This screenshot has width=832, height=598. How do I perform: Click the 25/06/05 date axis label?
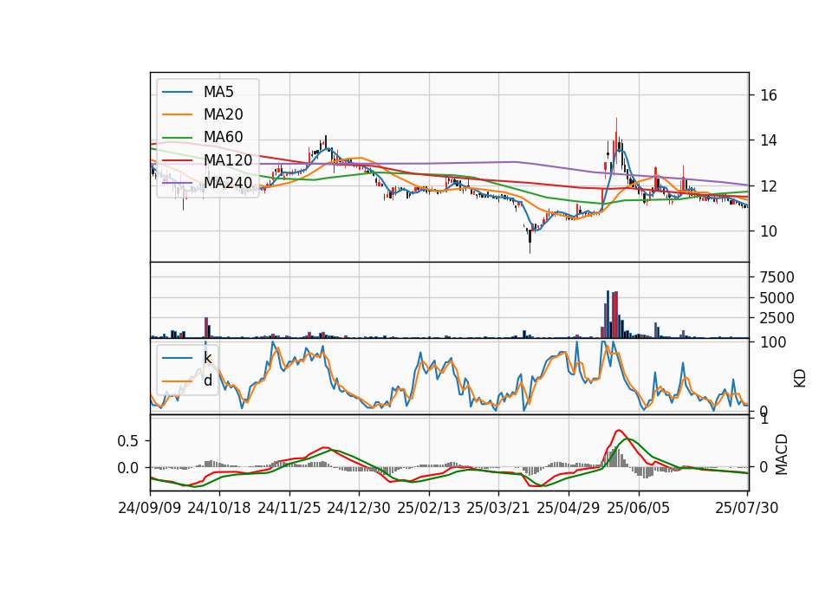[x=639, y=508]
